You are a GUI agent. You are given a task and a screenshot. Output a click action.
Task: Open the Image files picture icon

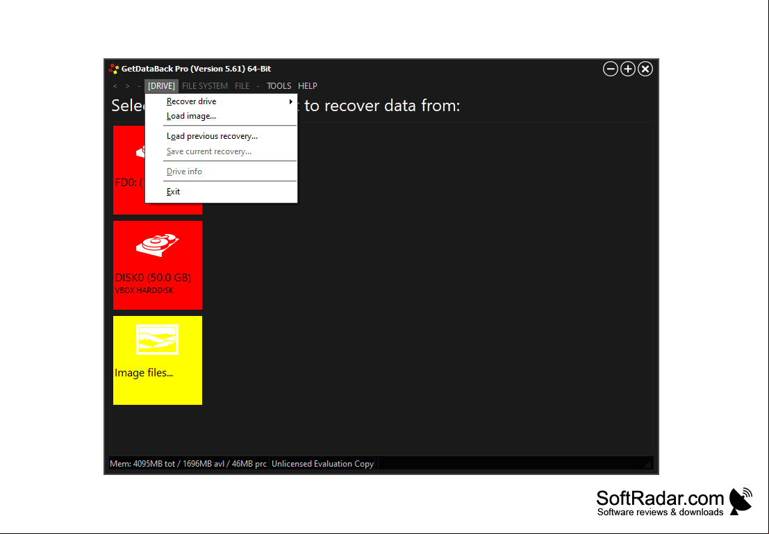(x=158, y=340)
